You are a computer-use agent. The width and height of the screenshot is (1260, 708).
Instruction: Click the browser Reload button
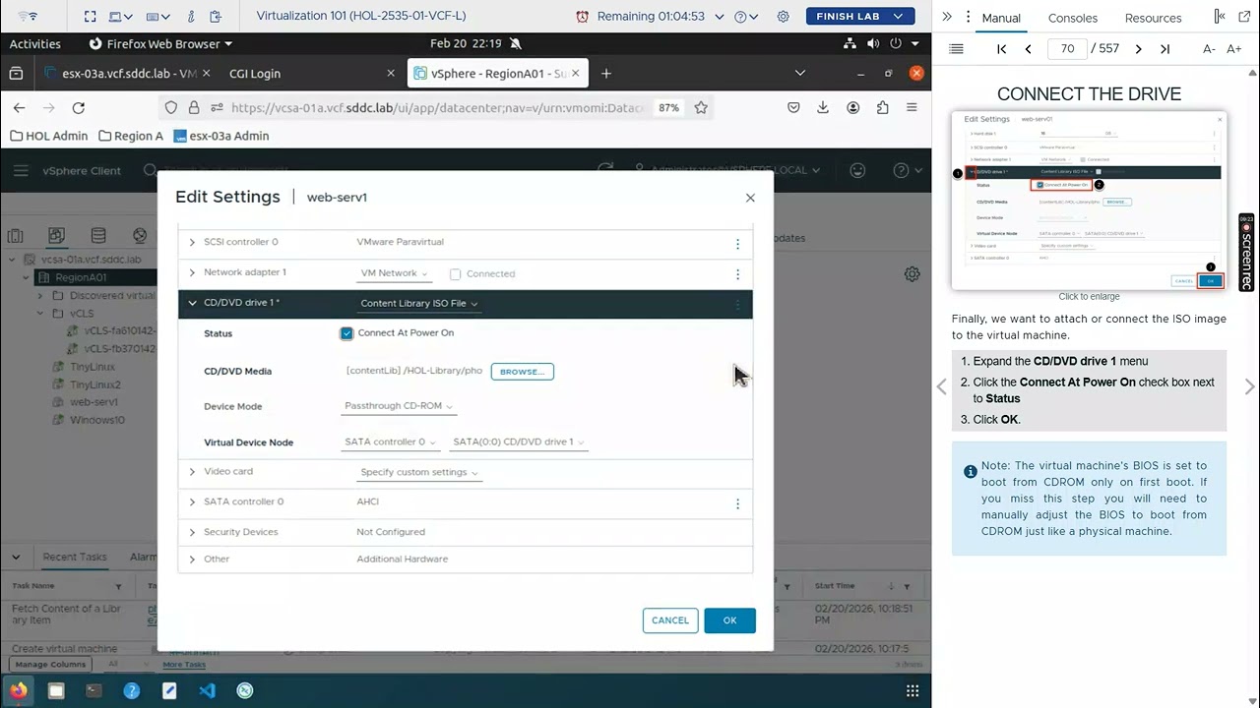point(79,107)
